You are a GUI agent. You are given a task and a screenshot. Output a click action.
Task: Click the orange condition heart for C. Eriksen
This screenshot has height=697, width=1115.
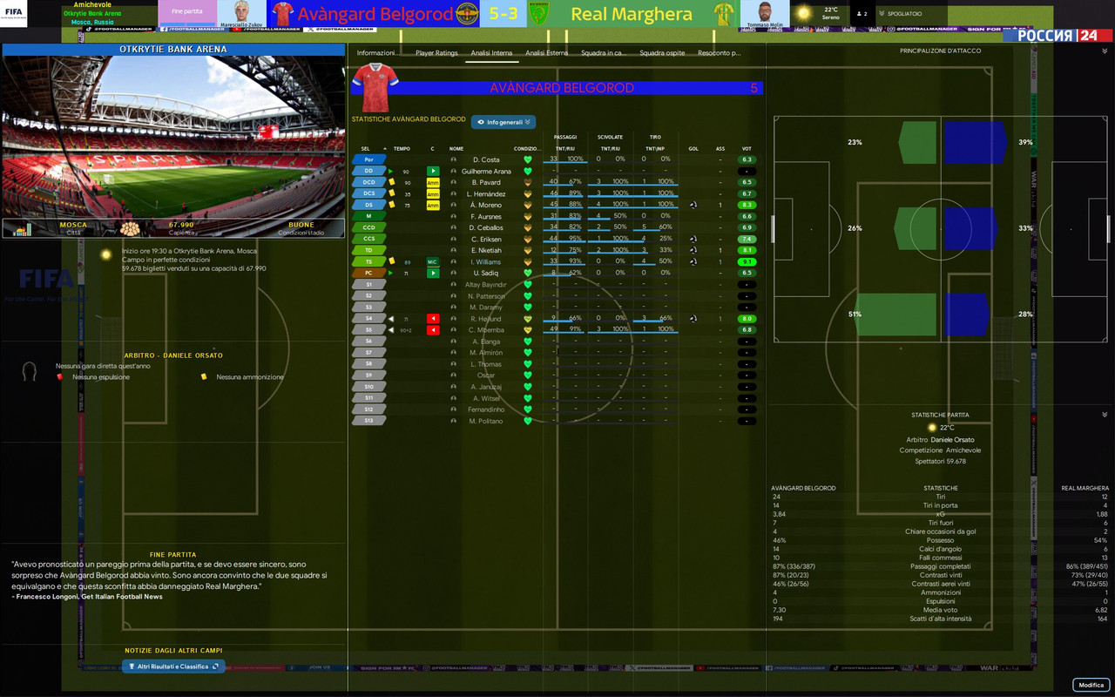(x=527, y=240)
